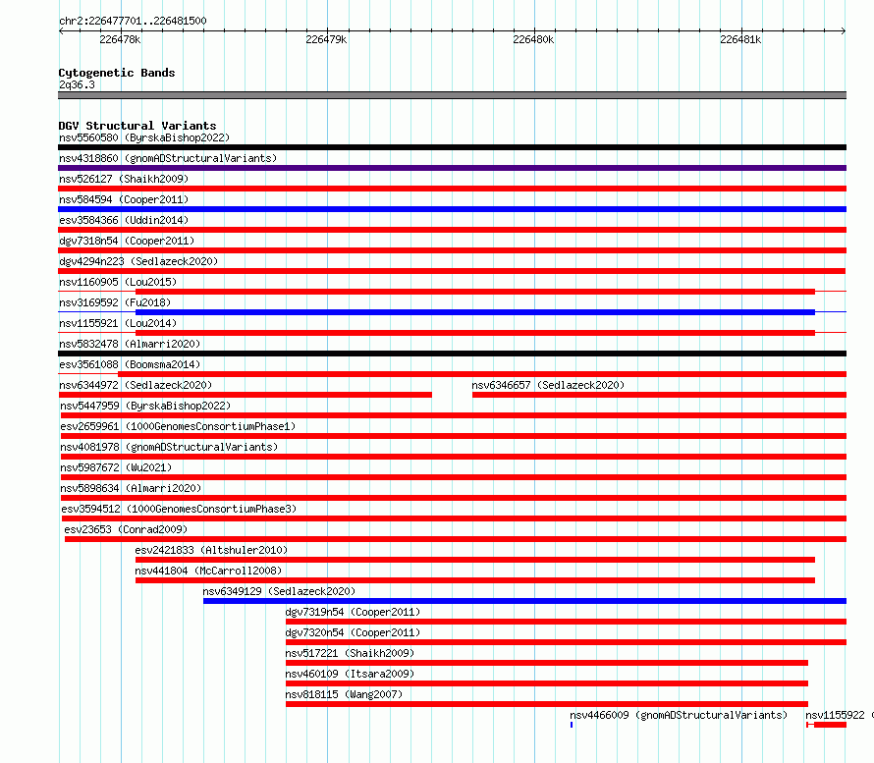
Task: Click nsv6349129 (Sedlazeck2020) label
Action: (x=279, y=591)
